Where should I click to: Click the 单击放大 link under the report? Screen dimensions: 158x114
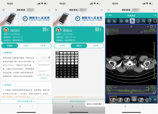(x=44, y=78)
